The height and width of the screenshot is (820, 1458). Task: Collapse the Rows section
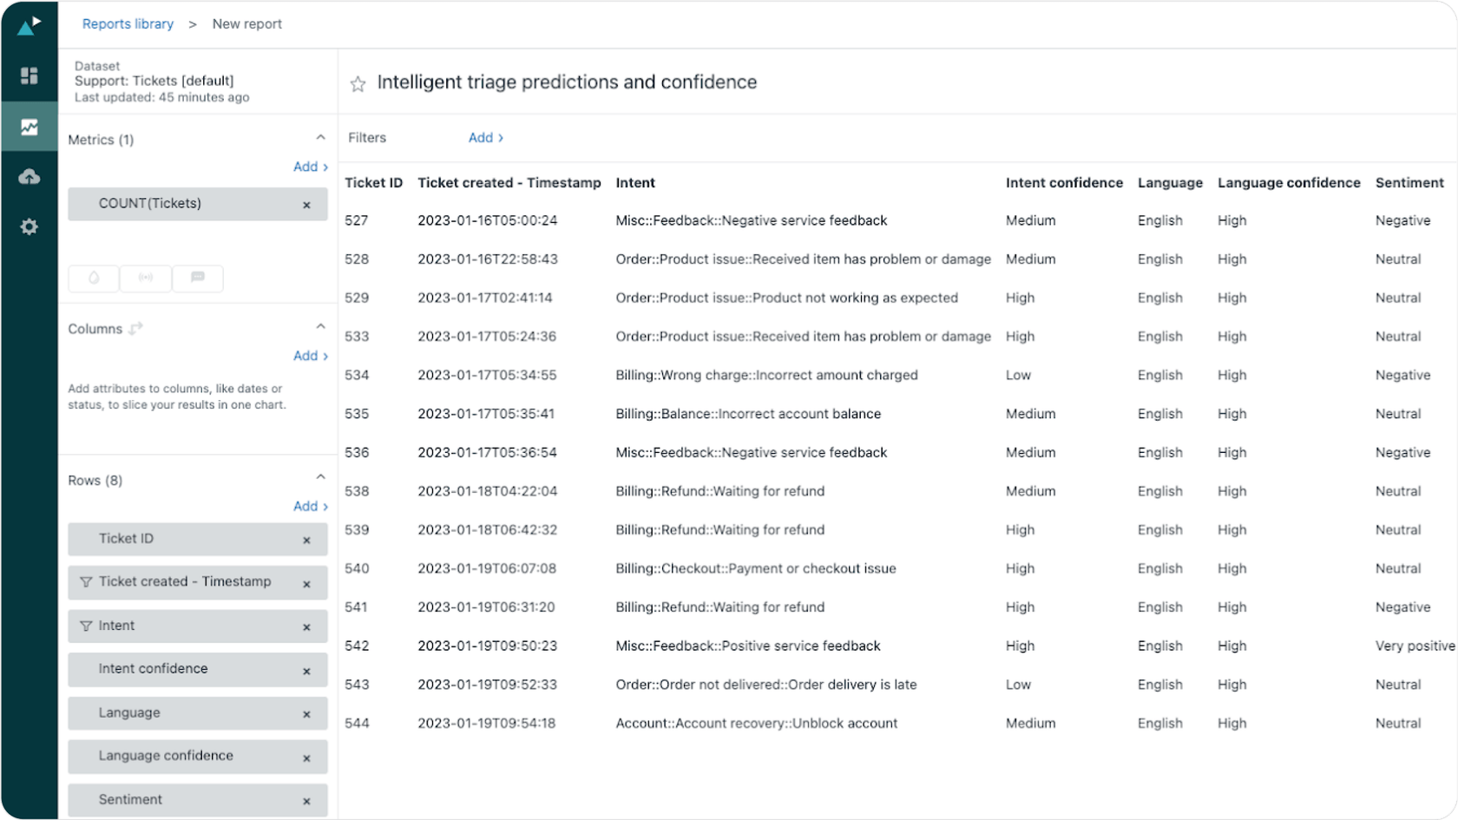[x=320, y=478]
